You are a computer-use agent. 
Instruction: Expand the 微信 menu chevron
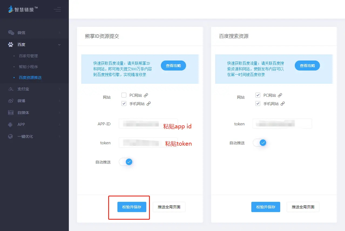(59, 33)
